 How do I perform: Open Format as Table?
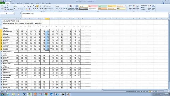76,7
